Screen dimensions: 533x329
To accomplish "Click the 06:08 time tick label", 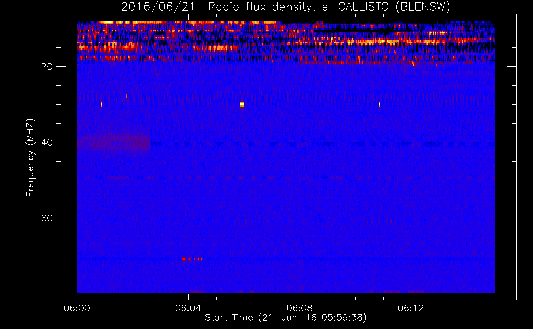I will point(299,308).
